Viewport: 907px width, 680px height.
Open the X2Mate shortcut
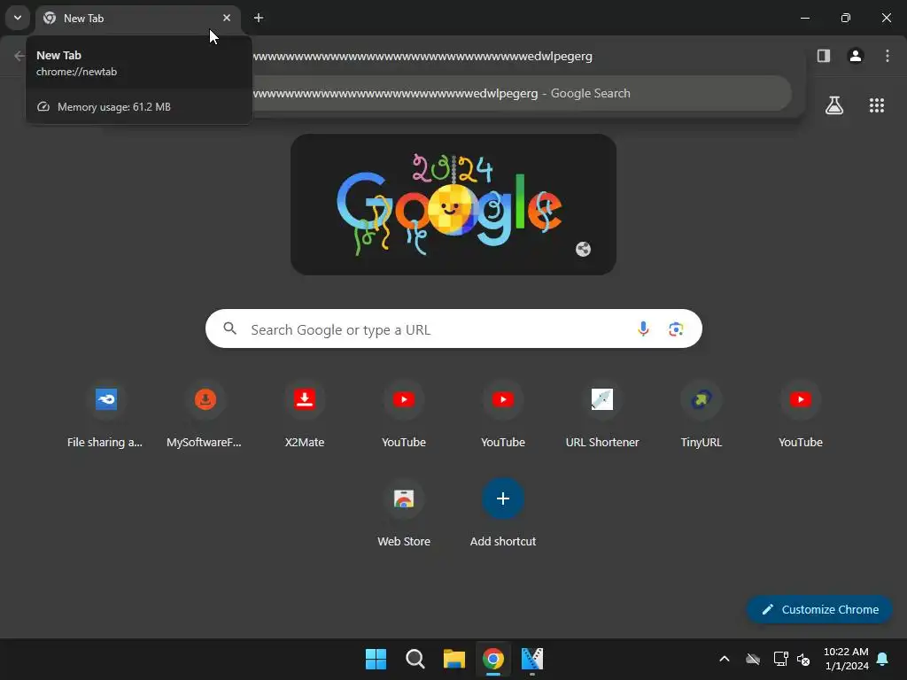tap(305, 414)
